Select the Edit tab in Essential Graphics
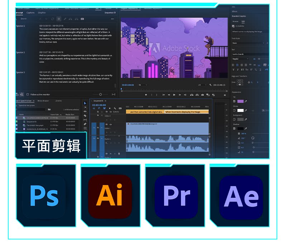The image size is (283, 245). [x=243, y=21]
